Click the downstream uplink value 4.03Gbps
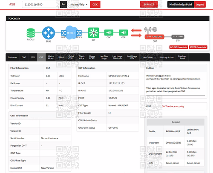 point(192,152)
